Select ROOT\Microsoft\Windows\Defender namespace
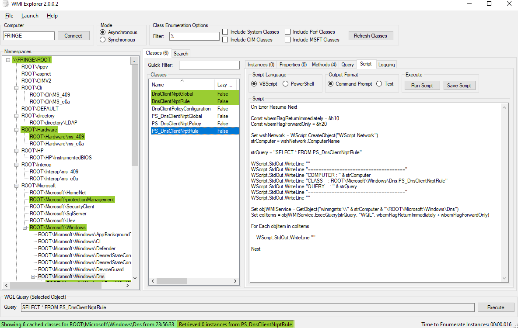Viewport: 518px width, 328px height. (x=77, y=249)
